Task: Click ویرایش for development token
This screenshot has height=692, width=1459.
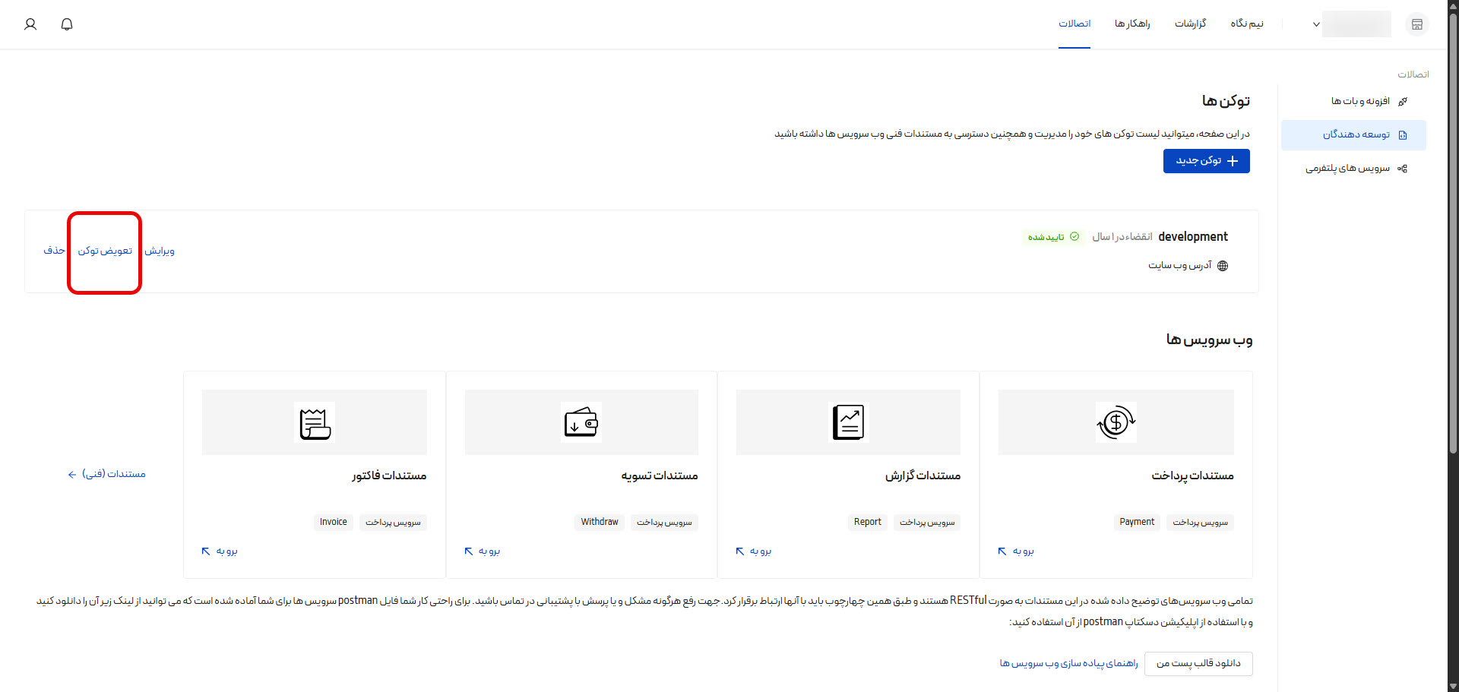Action: coord(160,251)
